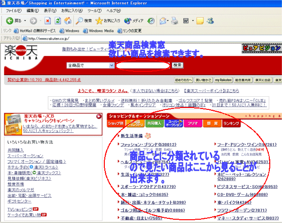
Task: Open the 新生活準備 category link
Action: click(x=132, y=136)
